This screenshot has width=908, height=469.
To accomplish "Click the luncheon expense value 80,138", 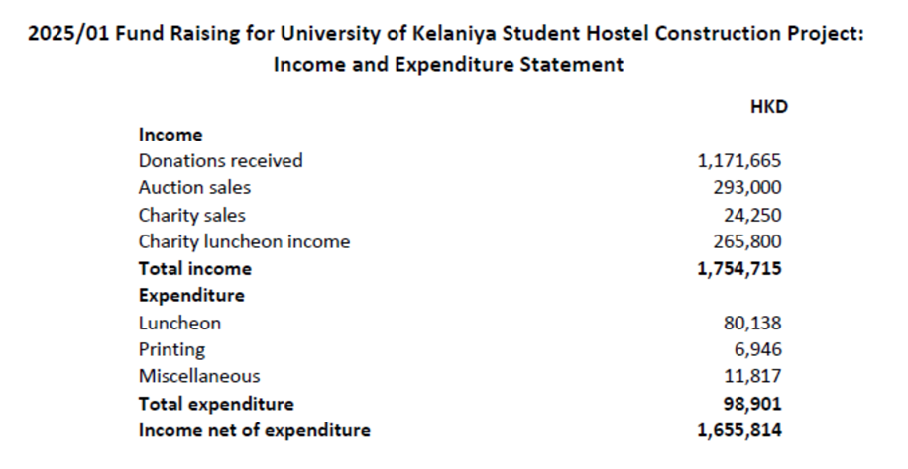I will pos(753,323).
